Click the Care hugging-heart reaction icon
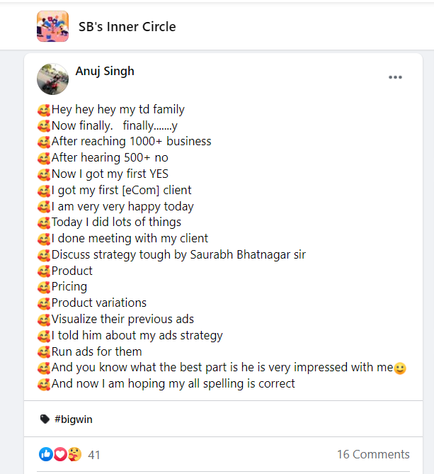The width and height of the screenshot is (434, 474). [x=74, y=454]
